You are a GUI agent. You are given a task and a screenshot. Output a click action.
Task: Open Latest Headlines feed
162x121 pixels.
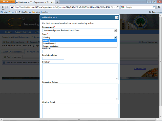tap(41, 12)
